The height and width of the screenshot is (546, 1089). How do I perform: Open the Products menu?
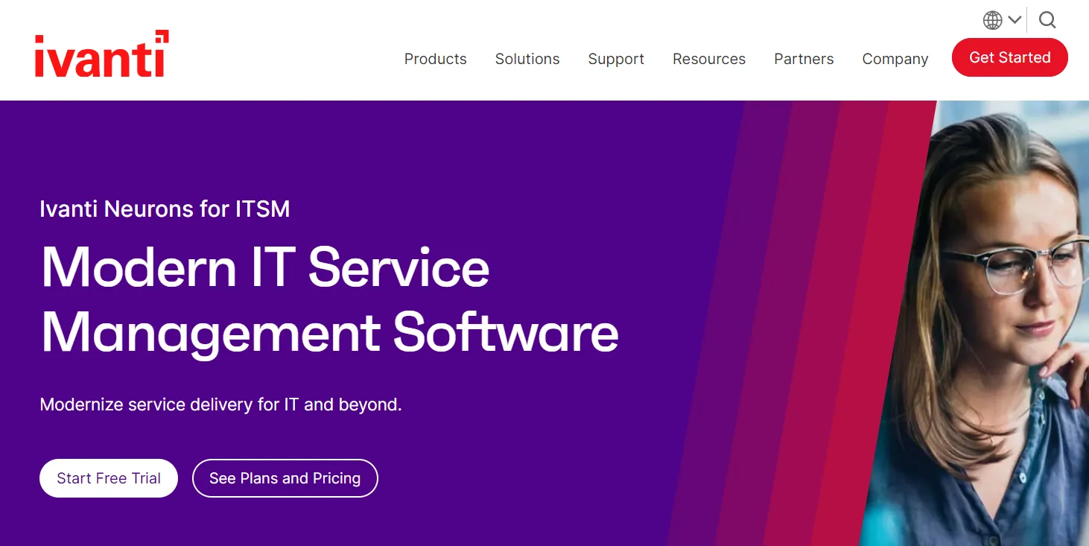click(x=435, y=59)
